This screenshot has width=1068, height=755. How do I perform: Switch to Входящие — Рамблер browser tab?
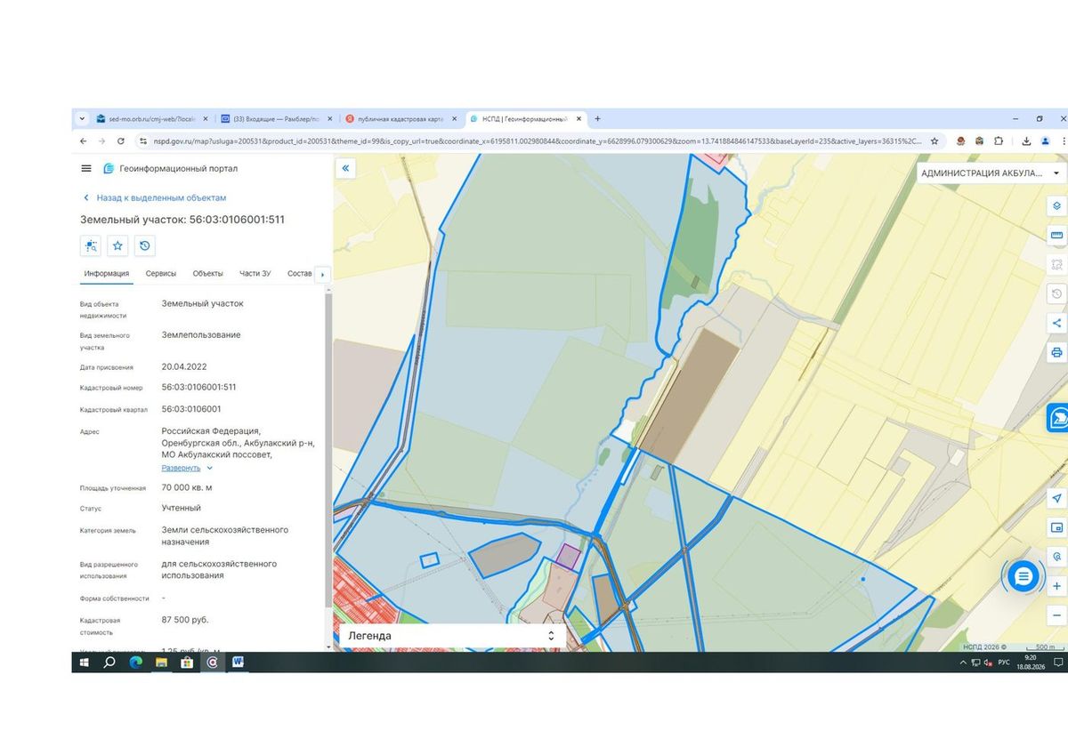pyautogui.click(x=277, y=118)
